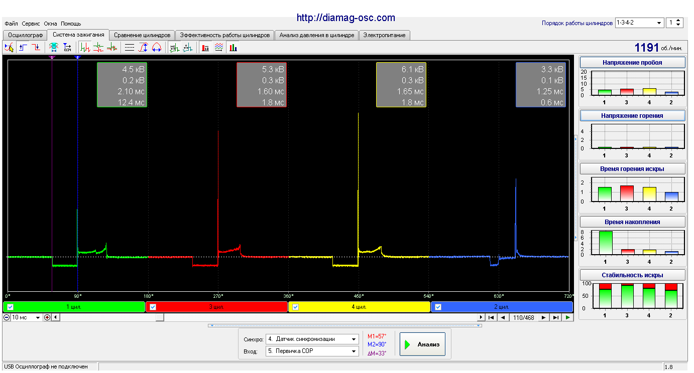Viewport: 694px width, 373px height.
Task: Open cylinder firing order 1-3-4-2 dropdown
Action: click(639, 23)
